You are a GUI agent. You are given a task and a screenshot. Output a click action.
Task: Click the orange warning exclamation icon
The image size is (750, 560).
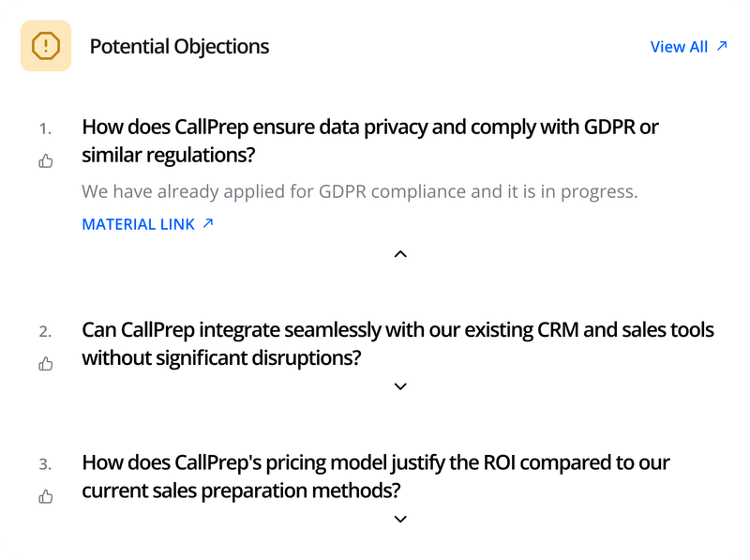(x=46, y=46)
